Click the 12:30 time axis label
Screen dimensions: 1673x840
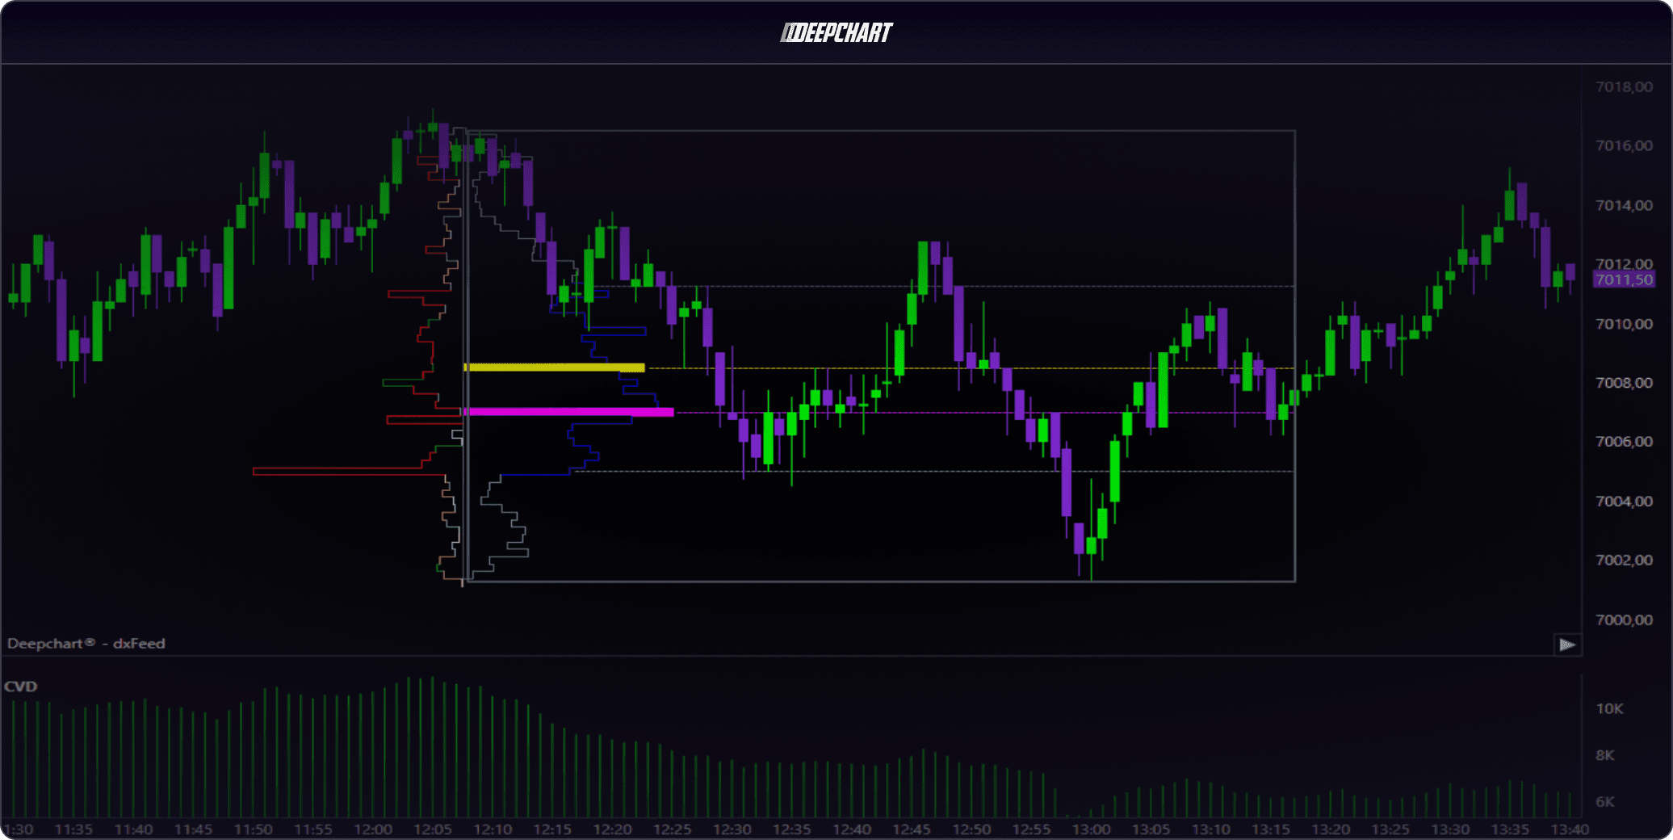(x=732, y=829)
